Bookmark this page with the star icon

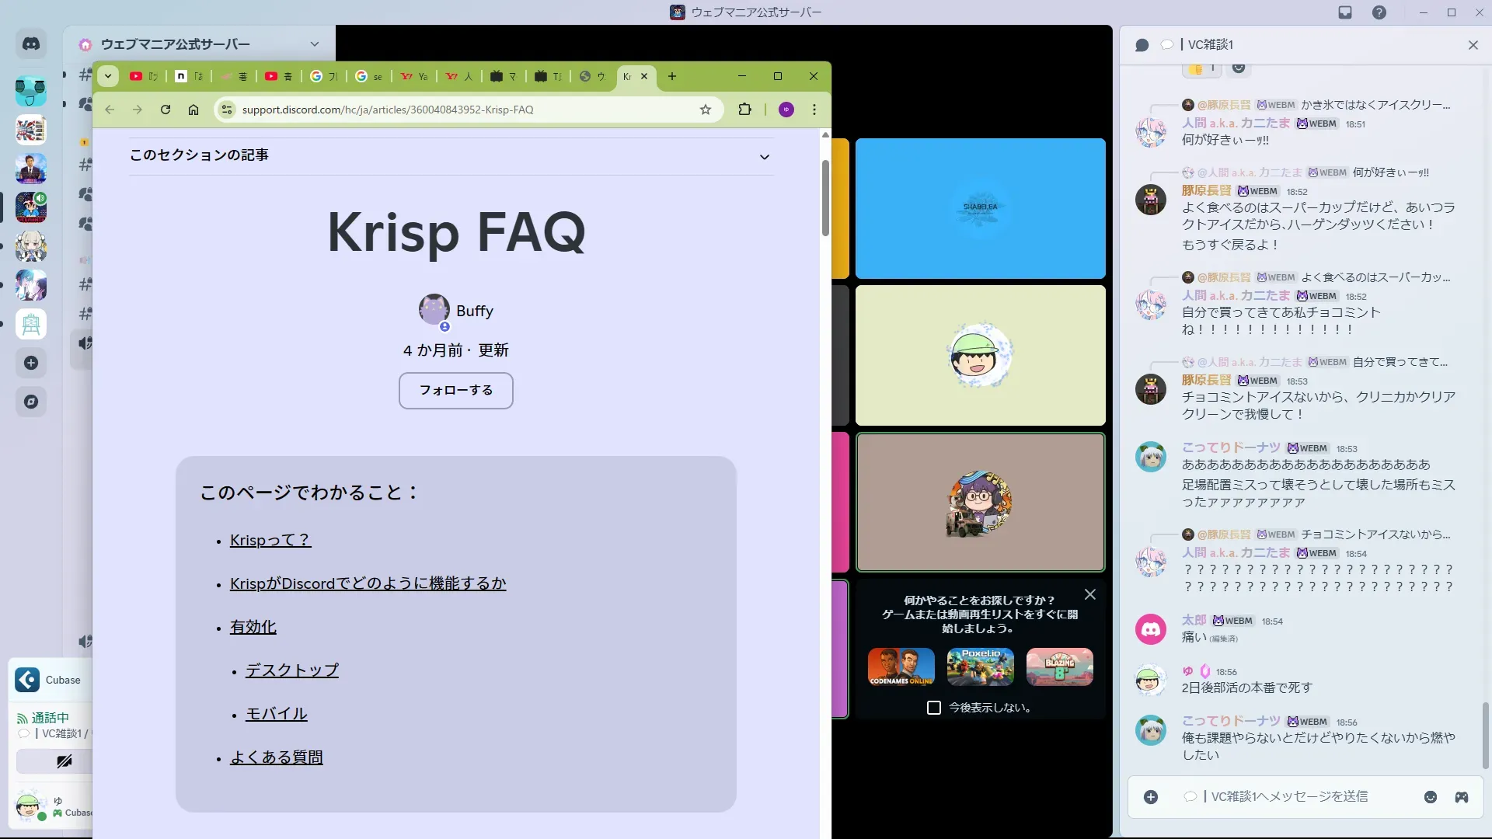(x=706, y=110)
